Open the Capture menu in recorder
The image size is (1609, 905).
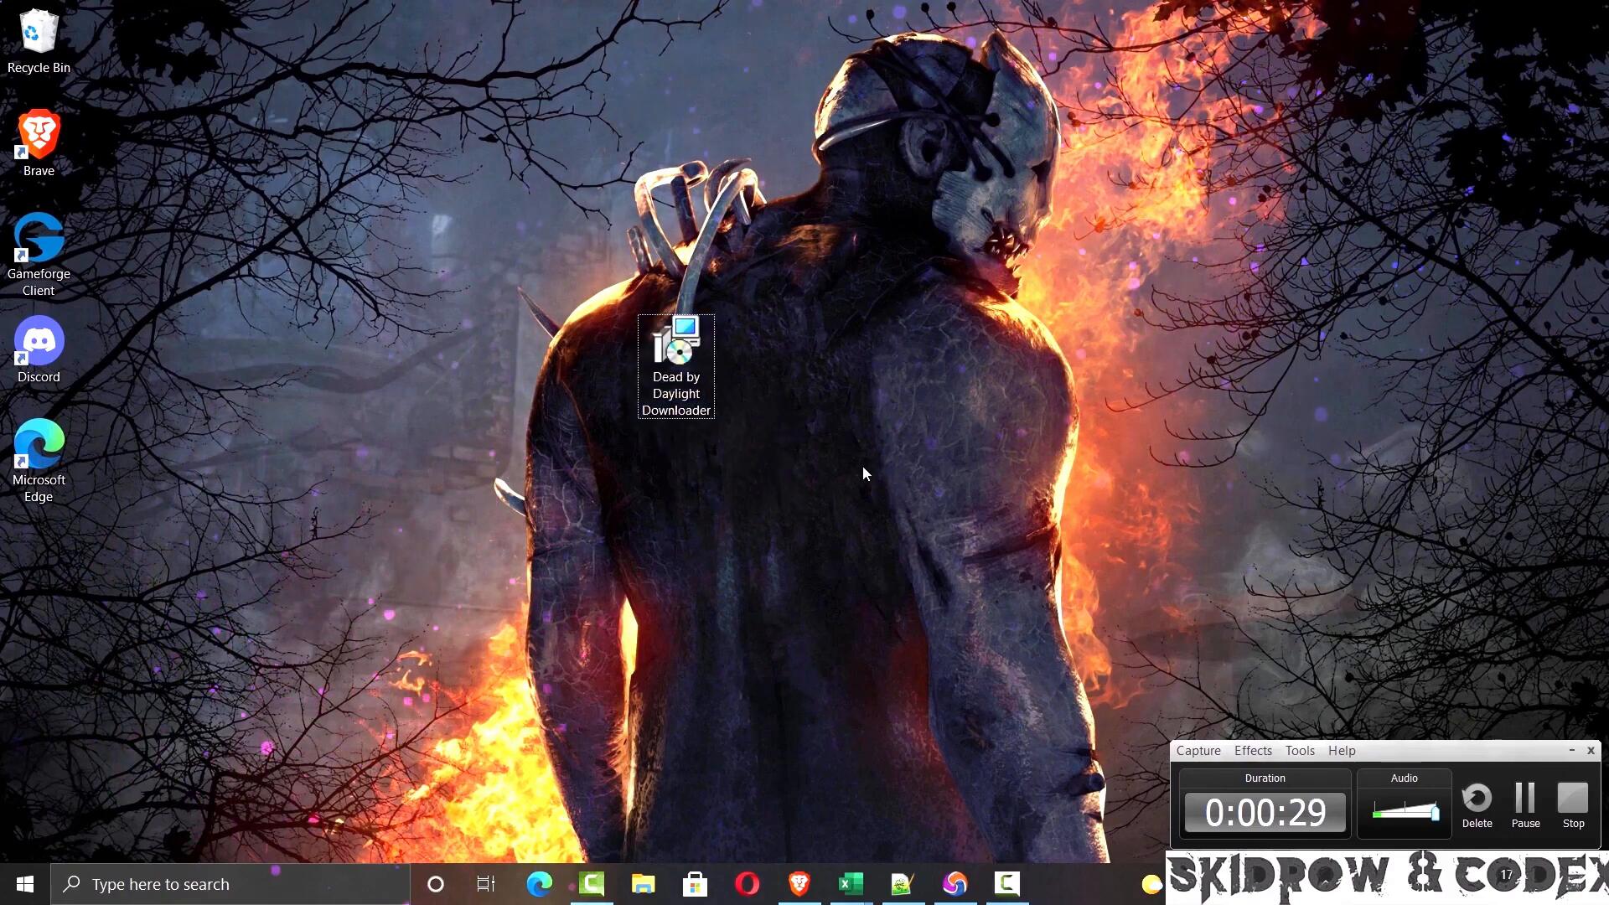pos(1198,751)
